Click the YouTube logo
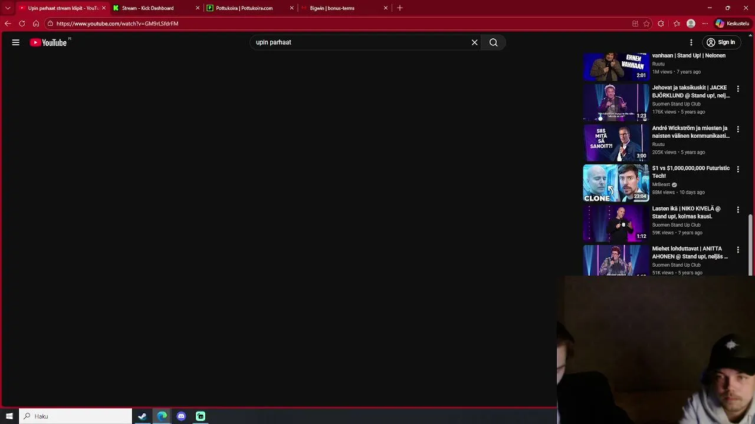 (48, 42)
